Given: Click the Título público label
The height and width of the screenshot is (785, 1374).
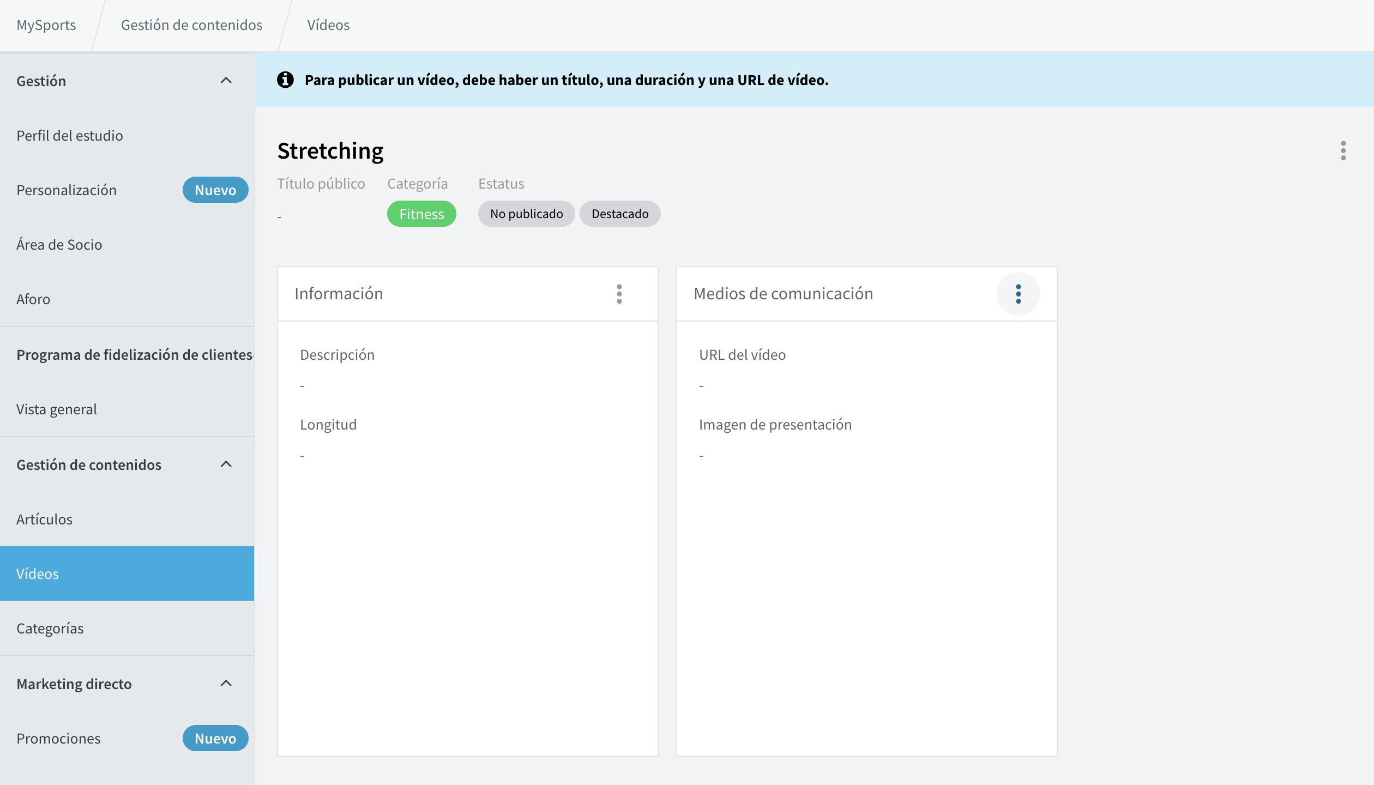Looking at the screenshot, I should (x=321, y=184).
